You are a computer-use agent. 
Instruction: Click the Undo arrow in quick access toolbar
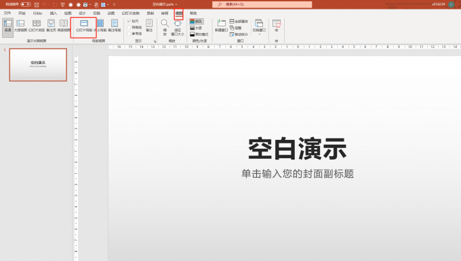[x=44, y=5]
